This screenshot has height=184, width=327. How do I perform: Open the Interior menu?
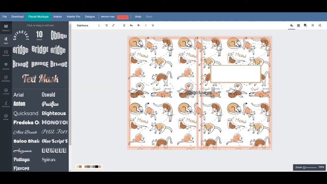point(58,17)
